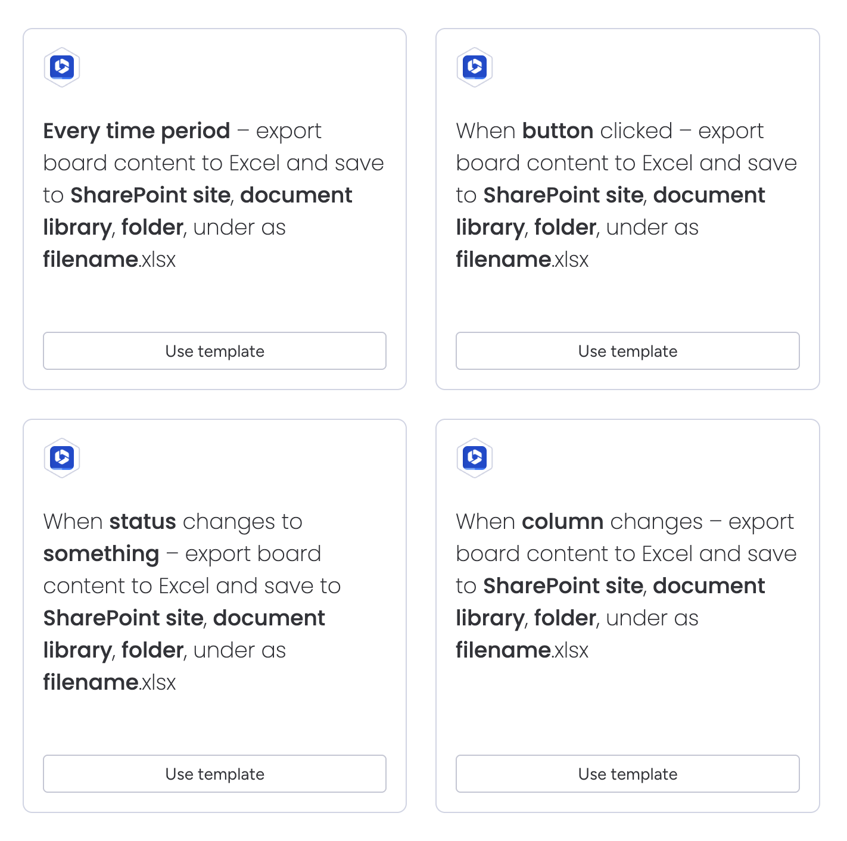Click the app icon on the status changes card
The height and width of the screenshot is (841, 847).
61,458
